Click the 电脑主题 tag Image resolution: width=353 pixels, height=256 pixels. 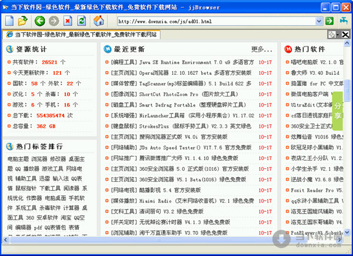(x=18, y=159)
